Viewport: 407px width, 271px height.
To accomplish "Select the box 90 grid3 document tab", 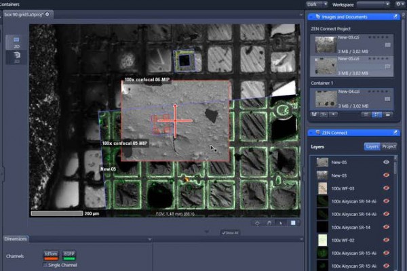I will click(28, 14).
